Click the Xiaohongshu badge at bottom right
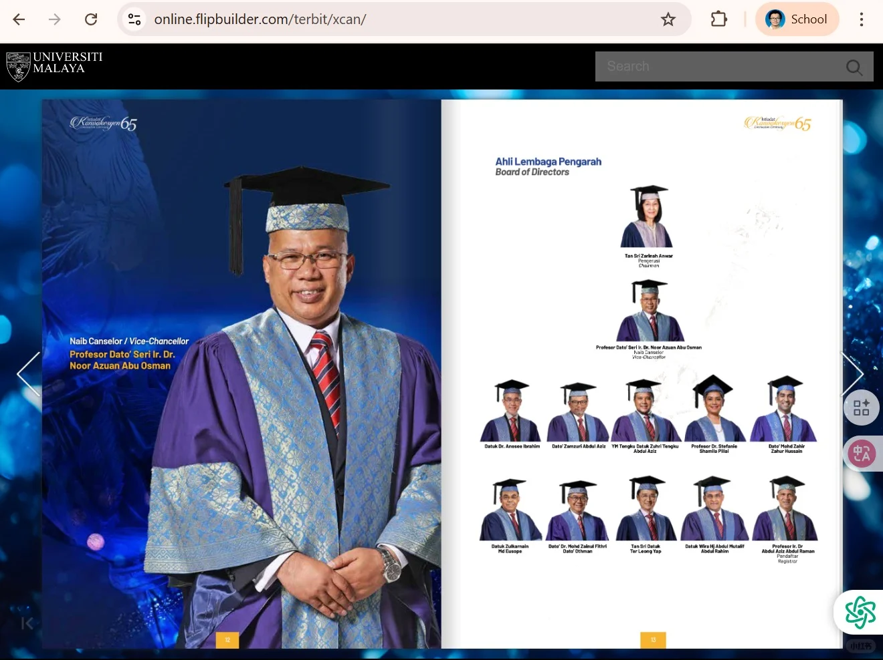 860,645
